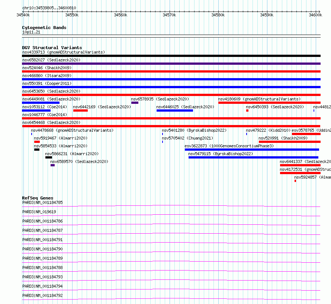The height and width of the screenshot is (304, 331).
Task: Click the nsv6446025 blue variant bar
Action: [x=175, y=111]
